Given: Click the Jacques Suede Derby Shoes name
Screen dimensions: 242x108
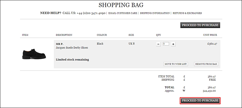Looking at the screenshot, I should click(x=72, y=48).
